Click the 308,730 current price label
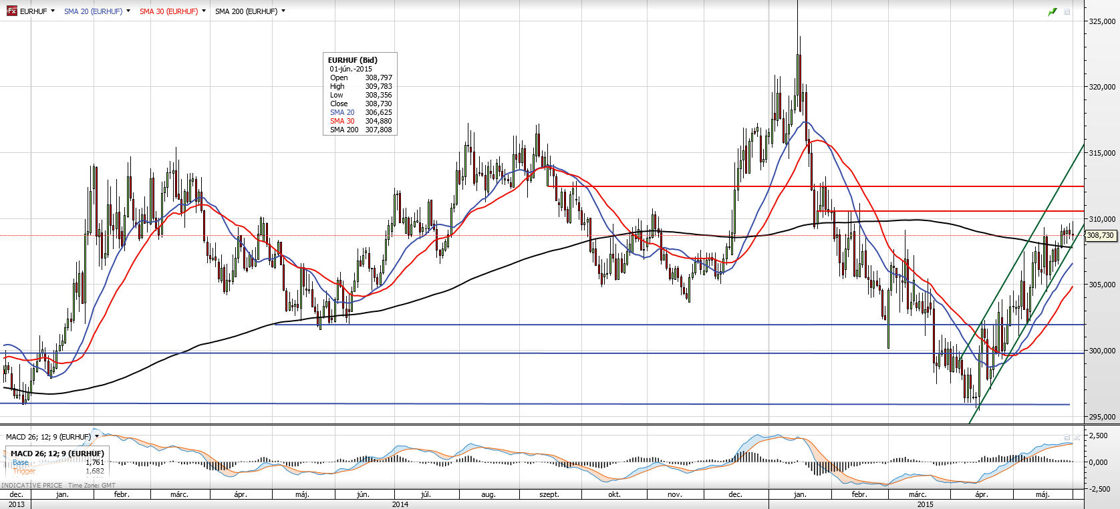The width and height of the screenshot is (1120, 509). (1100, 235)
